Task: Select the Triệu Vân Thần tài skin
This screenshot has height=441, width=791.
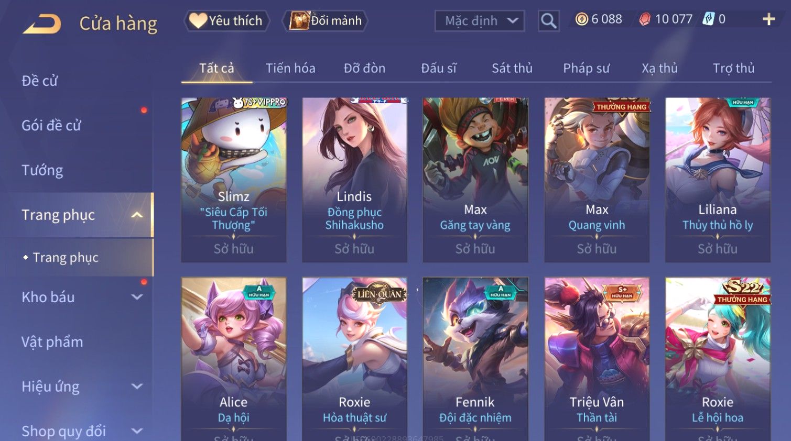Action: (x=597, y=359)
